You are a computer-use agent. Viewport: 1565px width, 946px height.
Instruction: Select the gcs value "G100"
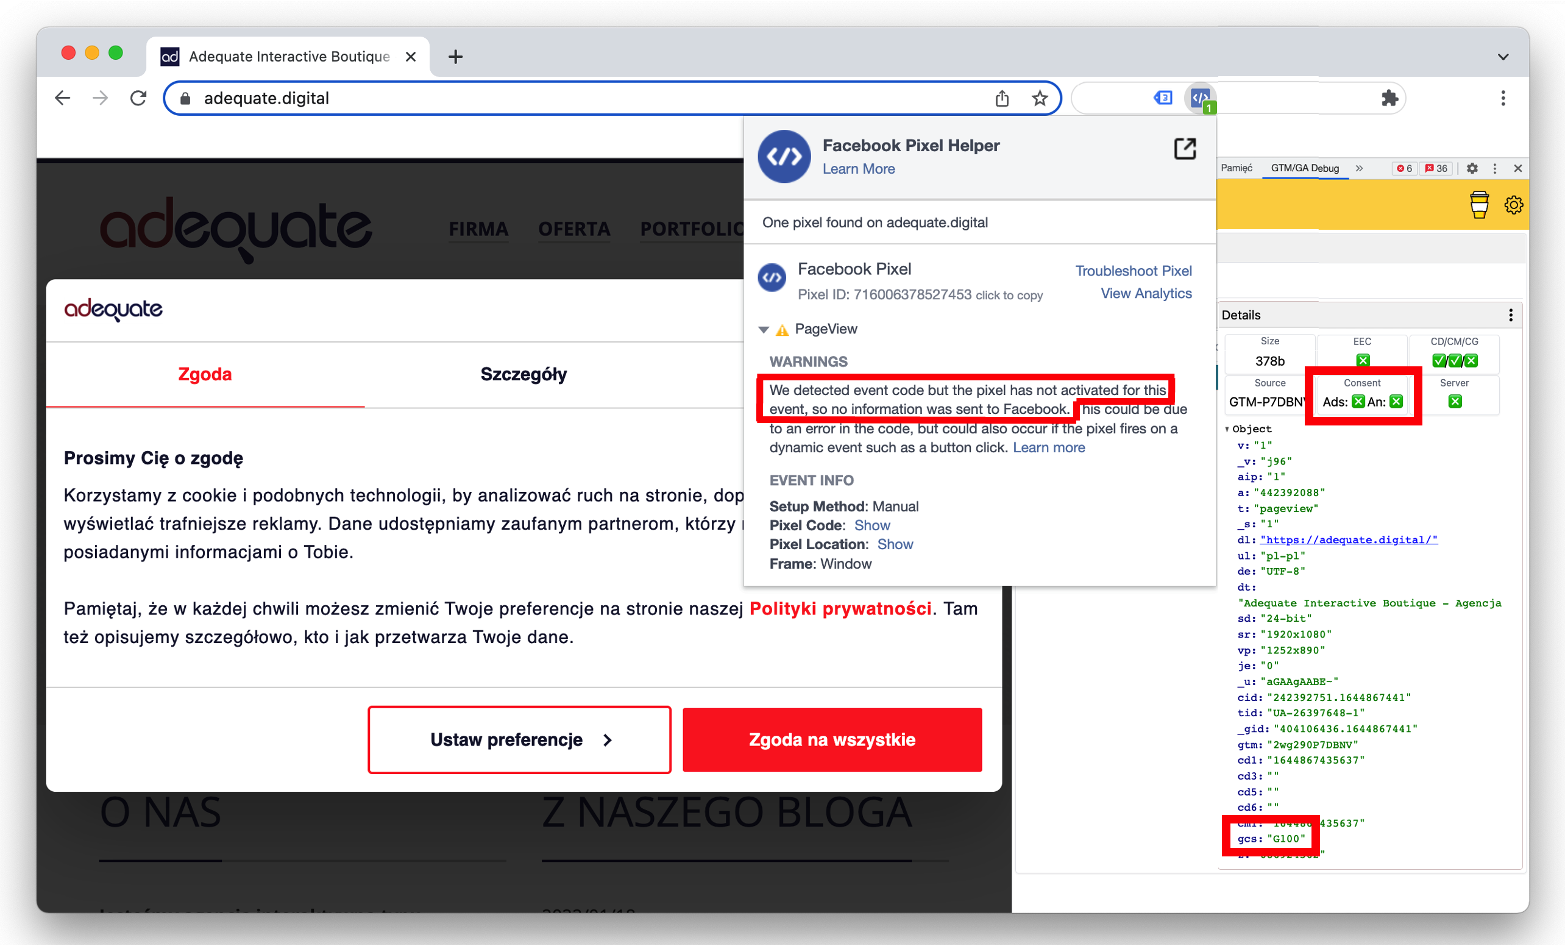point(1286,840)
